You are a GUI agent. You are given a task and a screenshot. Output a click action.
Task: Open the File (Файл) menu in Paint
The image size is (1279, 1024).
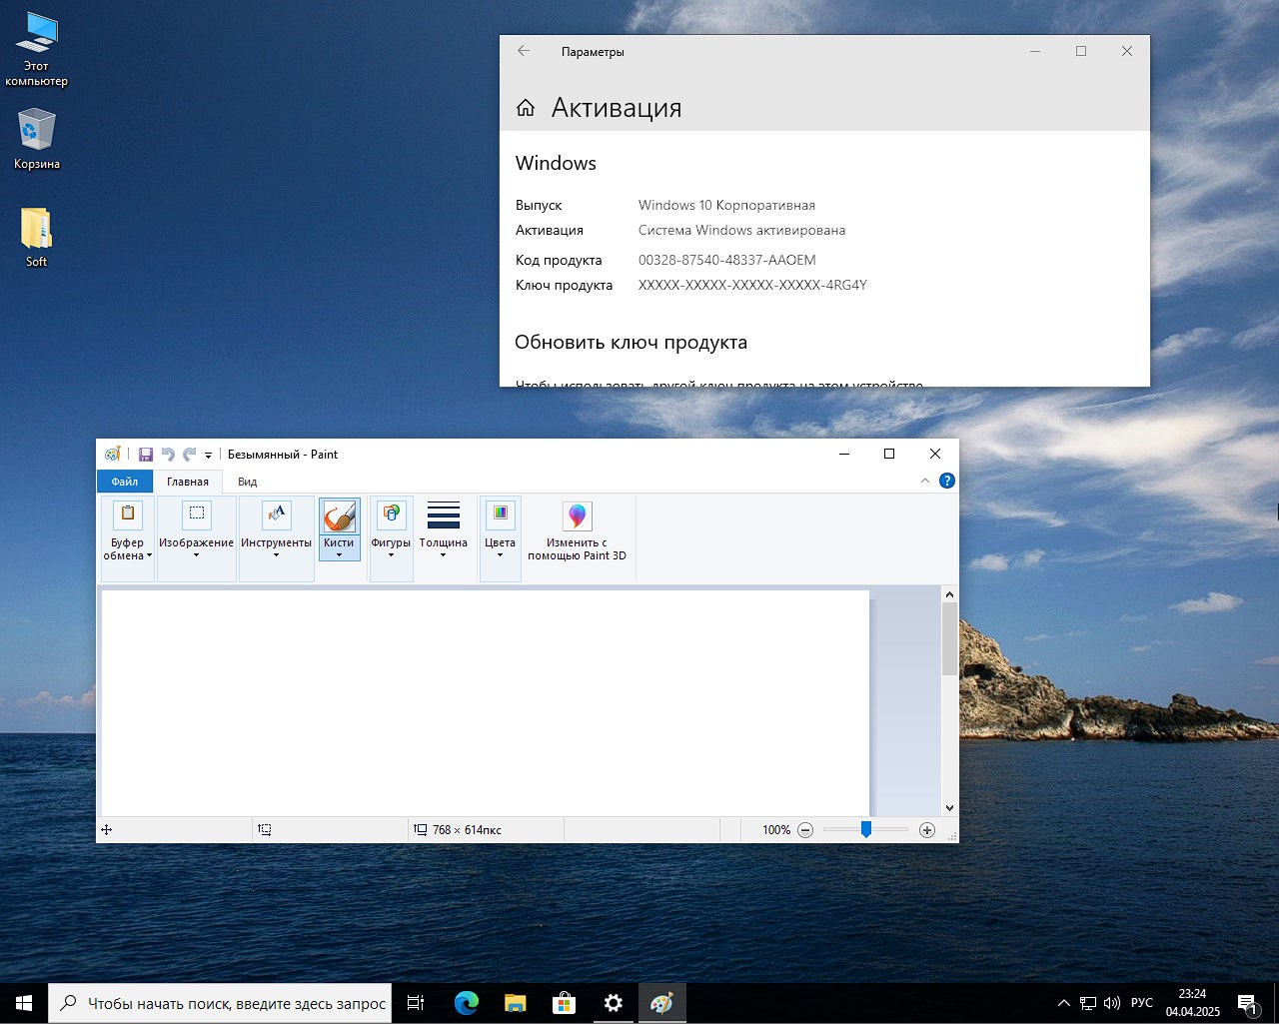tap(125, 482)
